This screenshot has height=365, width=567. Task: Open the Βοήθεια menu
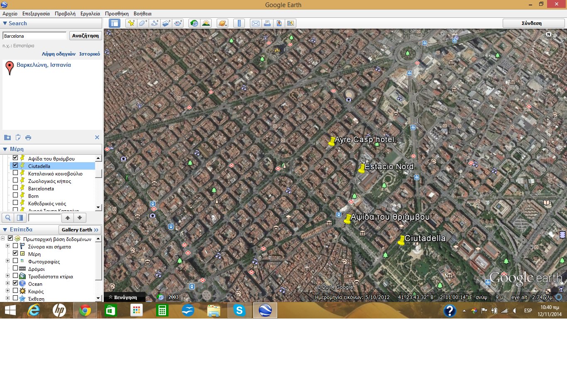142,14
